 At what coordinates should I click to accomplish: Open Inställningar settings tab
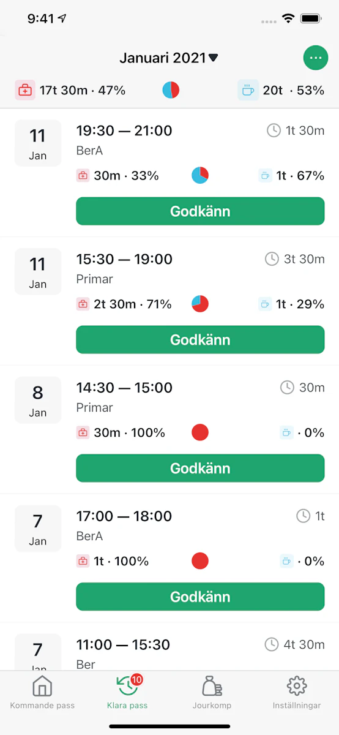coord(297,693)
